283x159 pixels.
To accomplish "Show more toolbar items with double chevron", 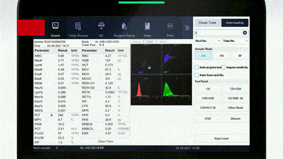I will pos(187,28).
